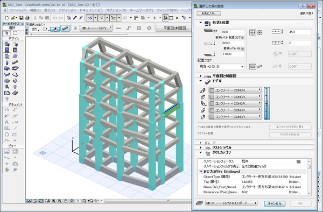323x212 pixels.
Task: Click the Beam settings icon in Info Box
Action: tap(65, 29)
